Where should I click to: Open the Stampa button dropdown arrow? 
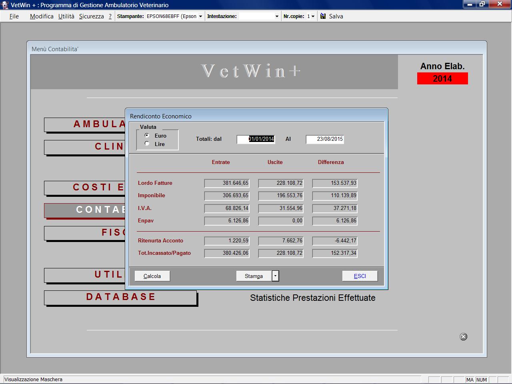[275, 276]
